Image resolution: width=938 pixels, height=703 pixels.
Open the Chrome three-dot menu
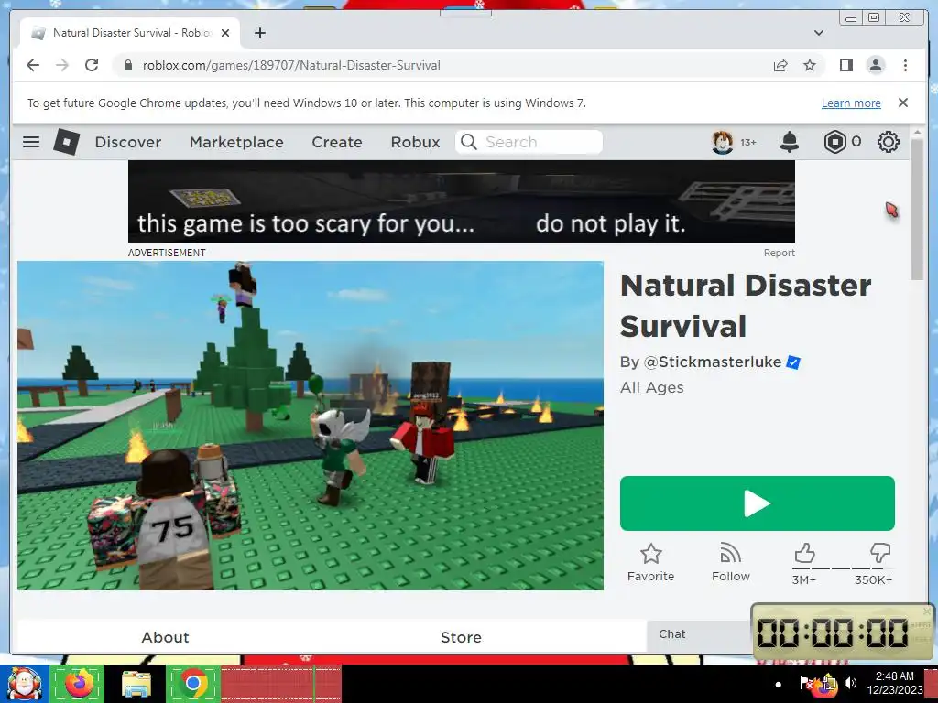[905, 65]
